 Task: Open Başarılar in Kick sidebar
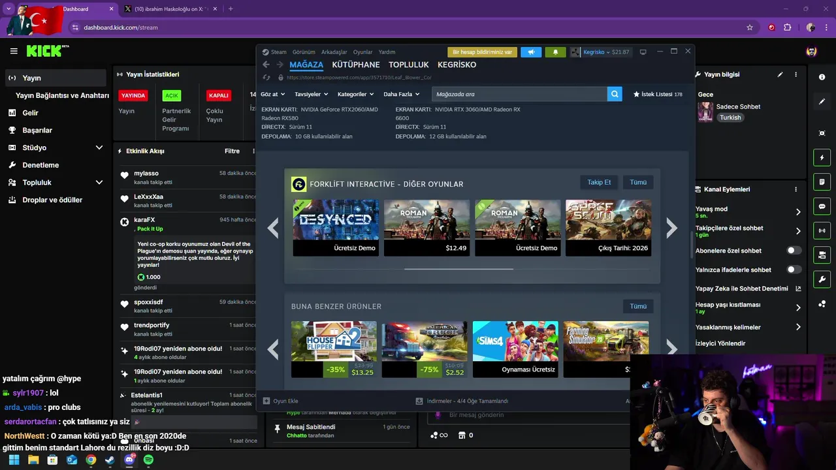37,130
